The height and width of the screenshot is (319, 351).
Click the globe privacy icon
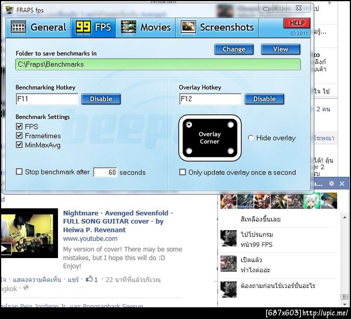[x=26, y=287]
